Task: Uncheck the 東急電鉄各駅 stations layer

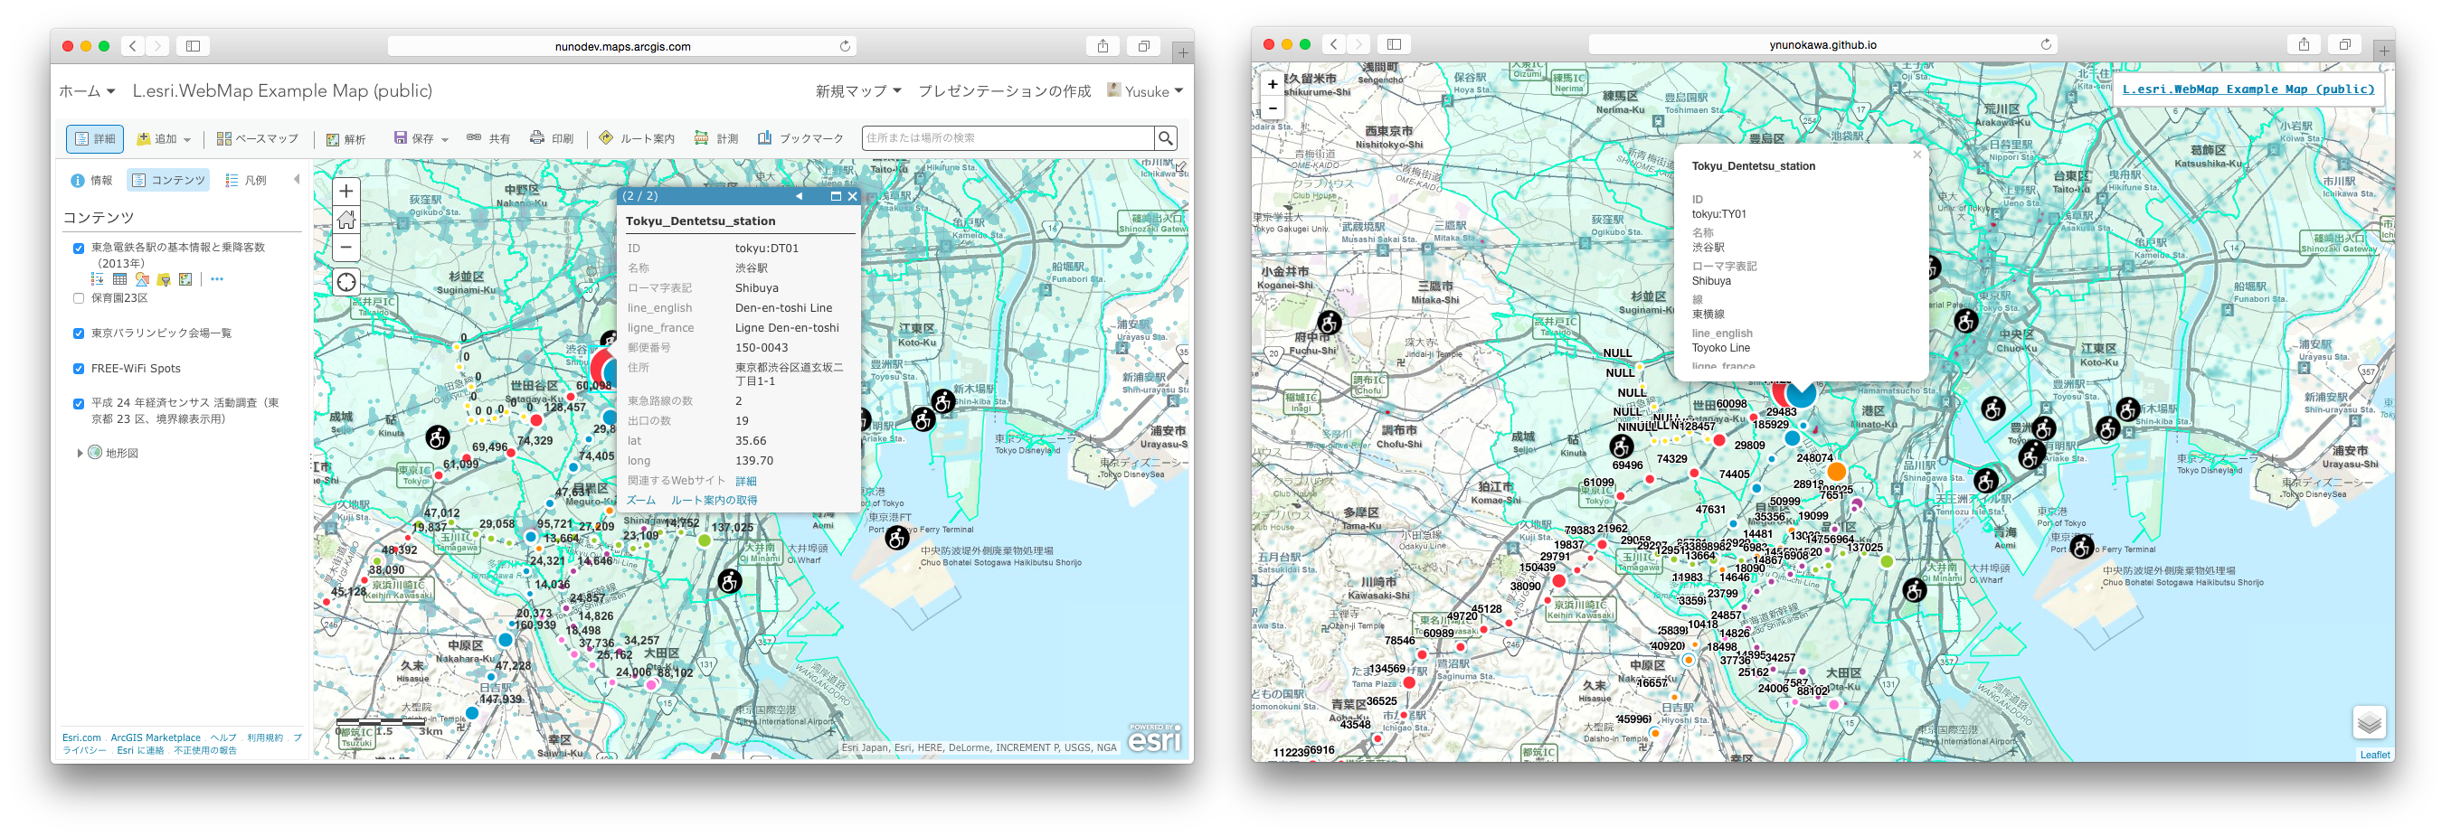Action: (x=79, y=248)
